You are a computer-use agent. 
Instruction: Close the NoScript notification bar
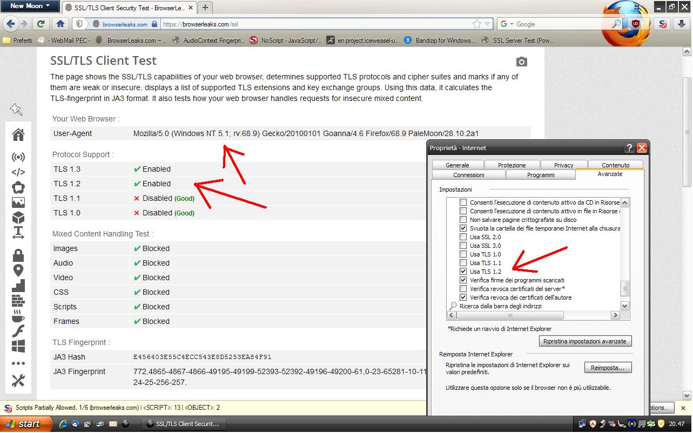[x=683, y=408]
